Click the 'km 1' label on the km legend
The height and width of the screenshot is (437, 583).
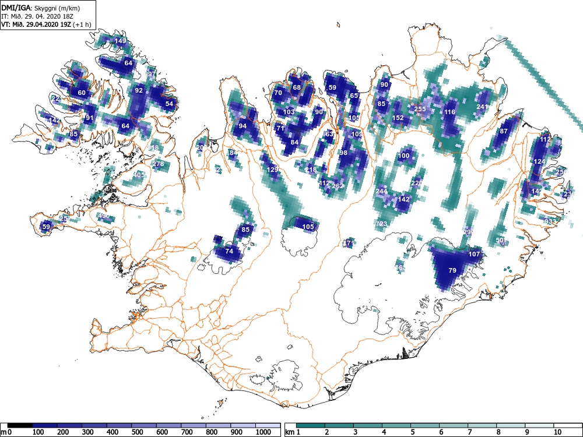click(x=293, y=432)
